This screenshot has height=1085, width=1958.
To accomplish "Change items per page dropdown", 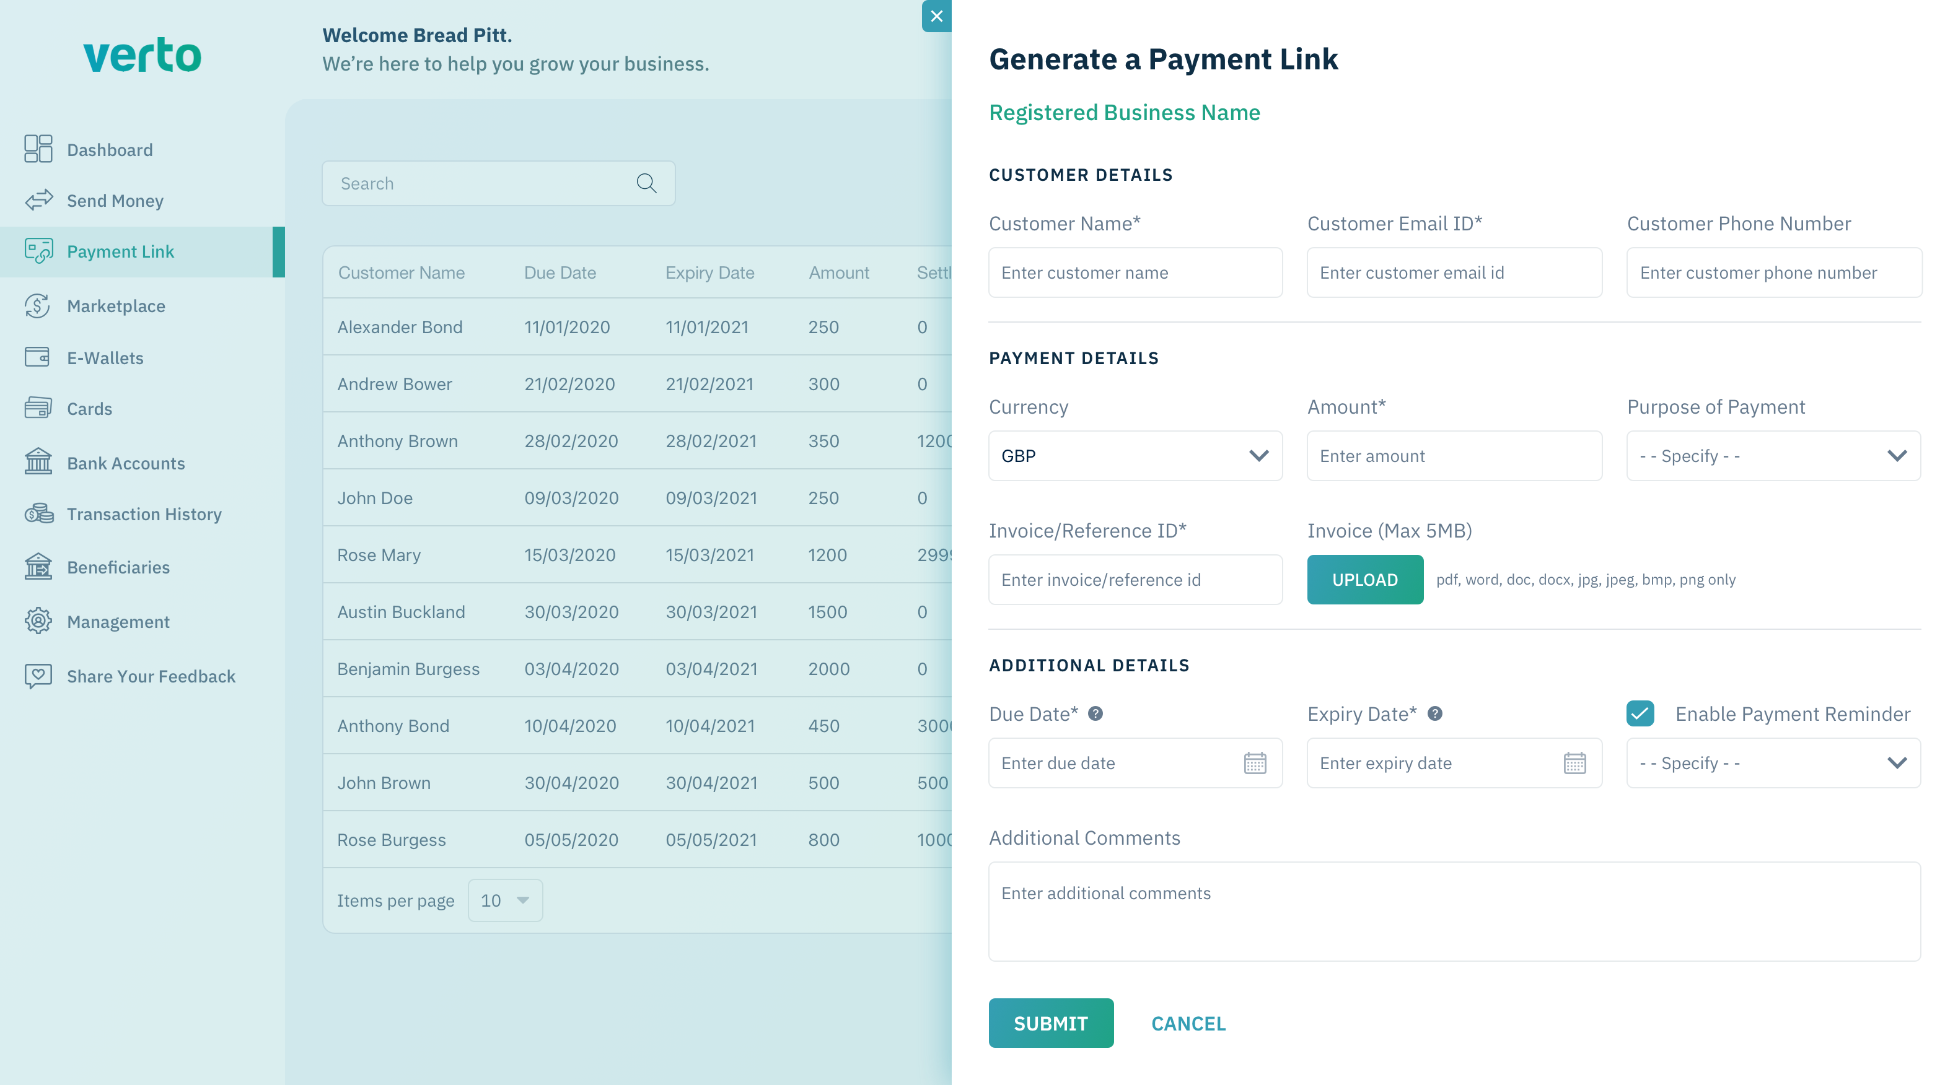I will (x=505, y=900).
